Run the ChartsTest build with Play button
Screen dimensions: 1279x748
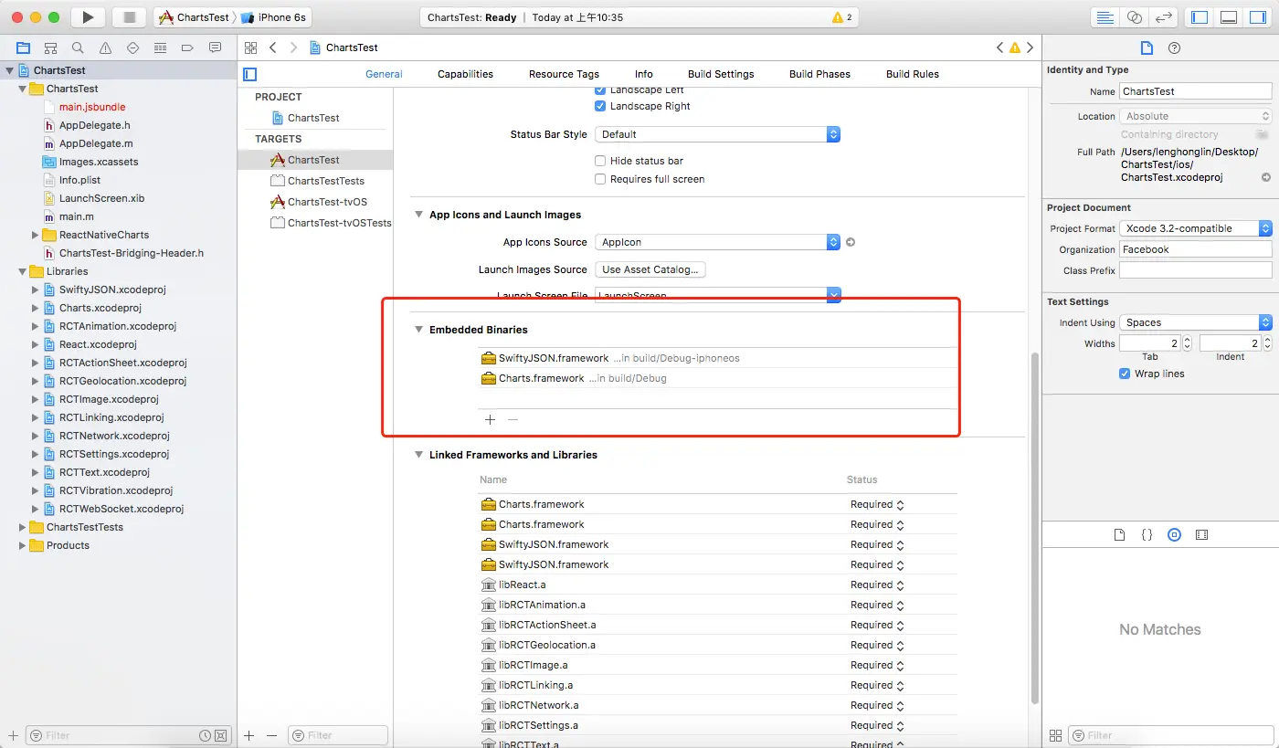click(x=88, y=17)
